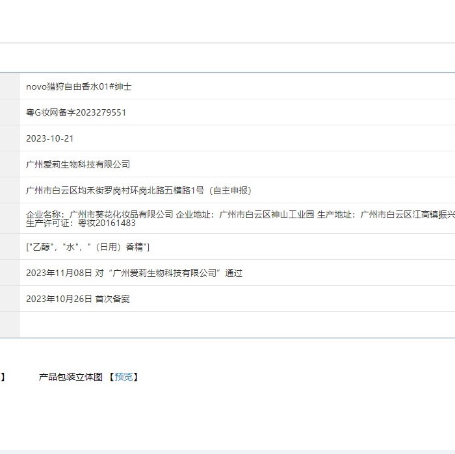The height and width of the screenshot is (454, 455).
Task: Select the 2023年10月26日 首次备案 record
Action: coord(78,299)
